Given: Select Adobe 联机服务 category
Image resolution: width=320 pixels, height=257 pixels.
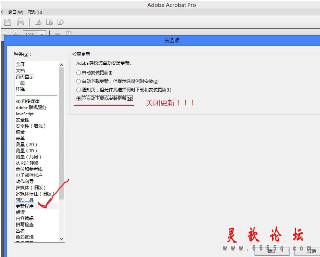Looking at the screenshot, I should click(x=31, y=107).
